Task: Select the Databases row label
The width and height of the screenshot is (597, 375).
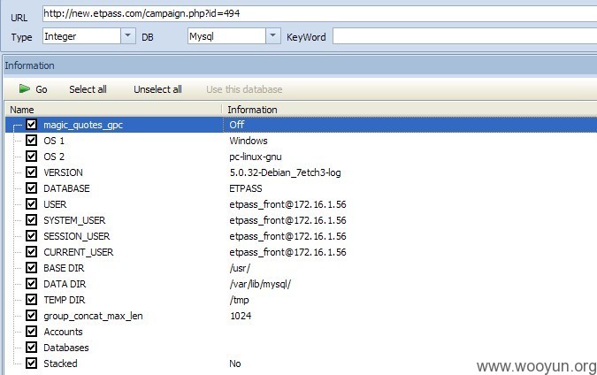Action: (x=66, y=348)
